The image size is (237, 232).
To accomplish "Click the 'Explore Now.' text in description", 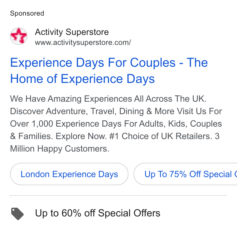I will (81, 136).
